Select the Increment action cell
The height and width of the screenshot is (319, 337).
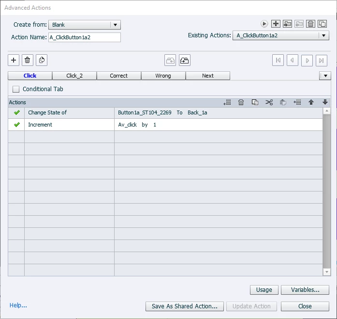click(x=69, y=125)
